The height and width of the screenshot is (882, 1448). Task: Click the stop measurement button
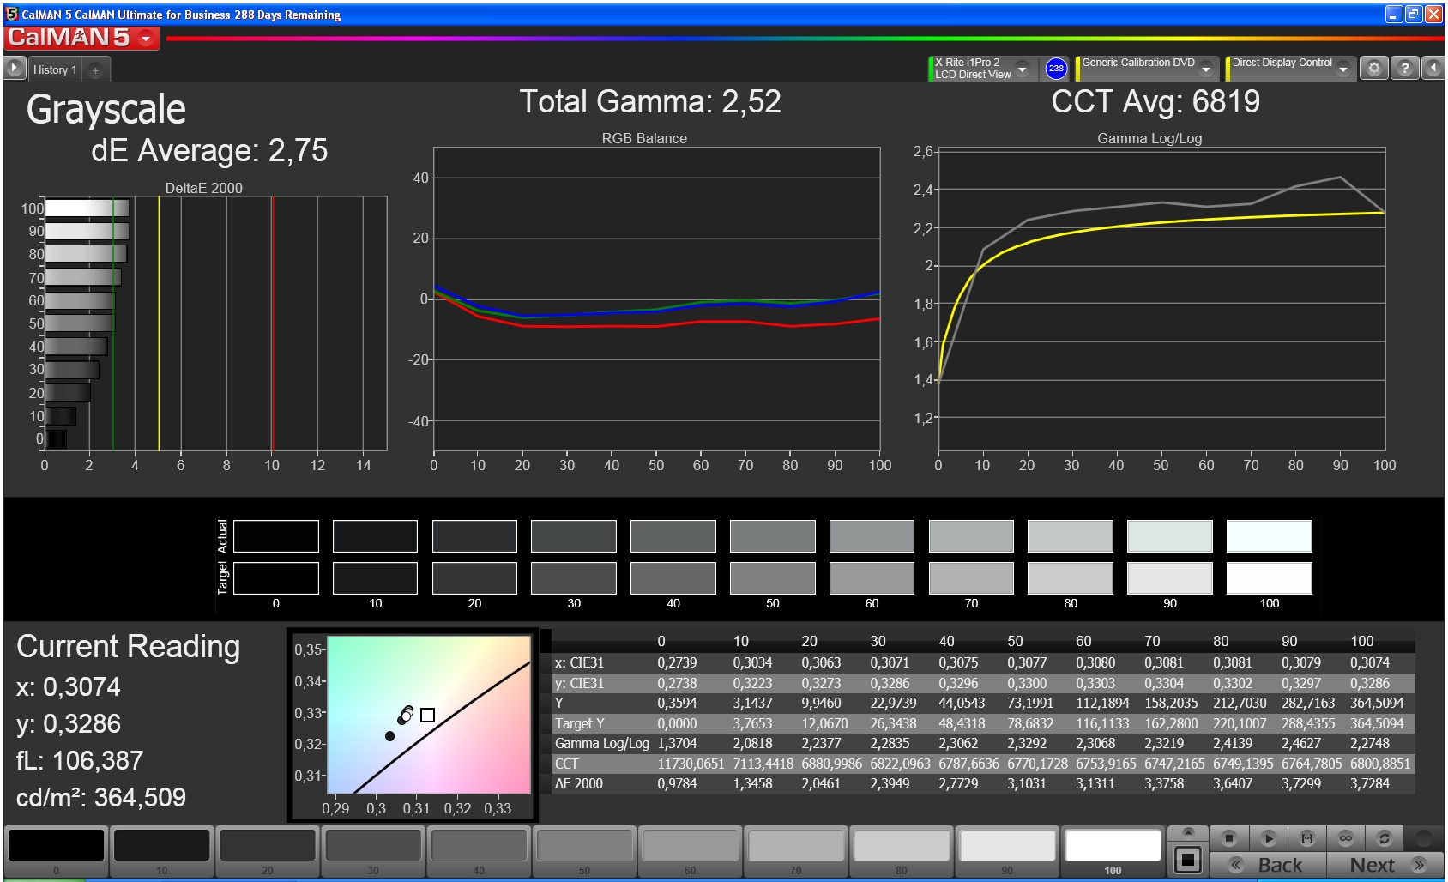1229,837
